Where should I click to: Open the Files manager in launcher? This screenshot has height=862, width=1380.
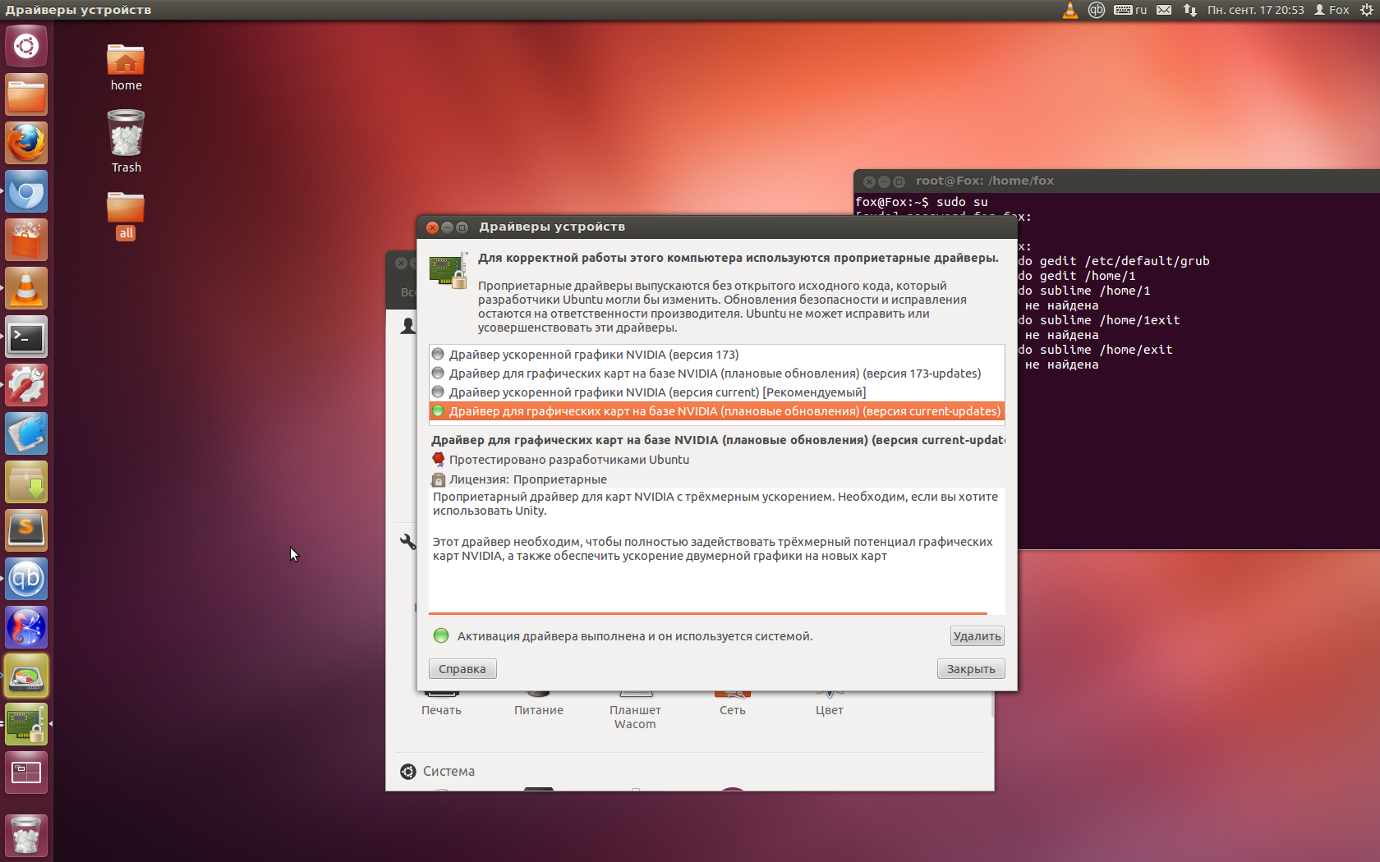[26, 94]
